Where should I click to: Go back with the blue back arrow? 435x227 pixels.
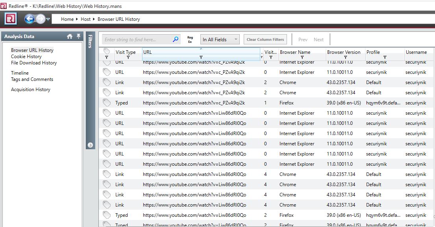coord(30,19)
